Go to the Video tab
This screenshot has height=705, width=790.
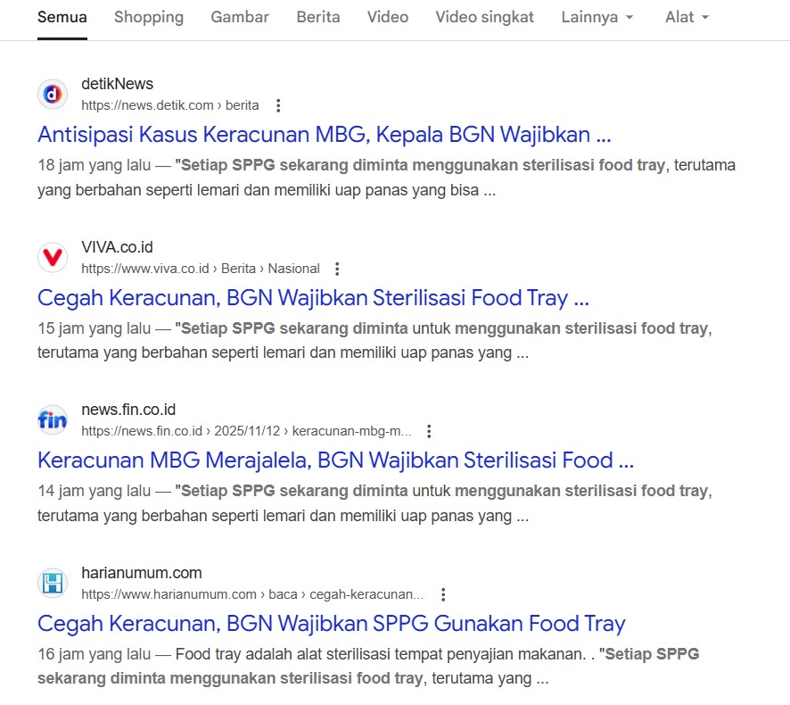pyautogui.click(x=387, y=17)
